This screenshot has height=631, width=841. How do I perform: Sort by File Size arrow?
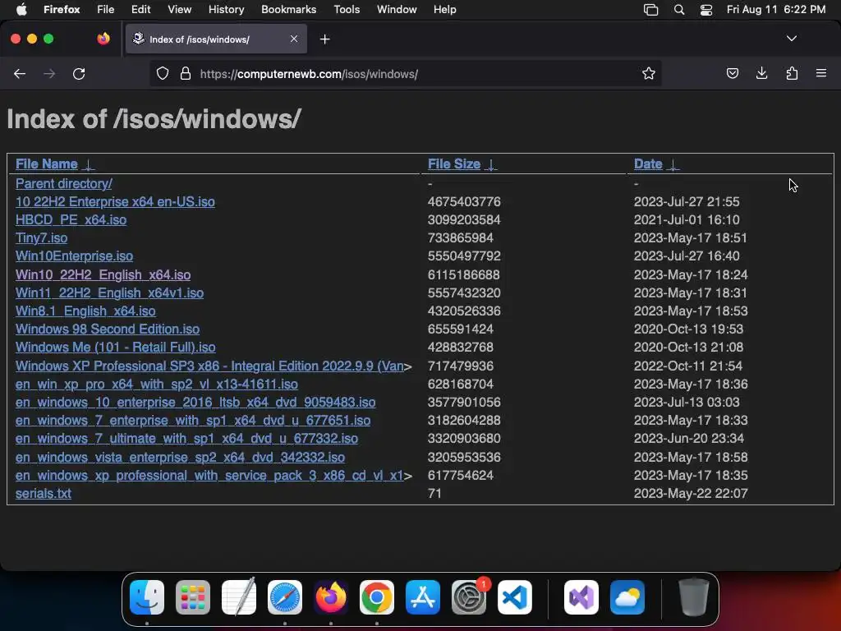(491, 164)
